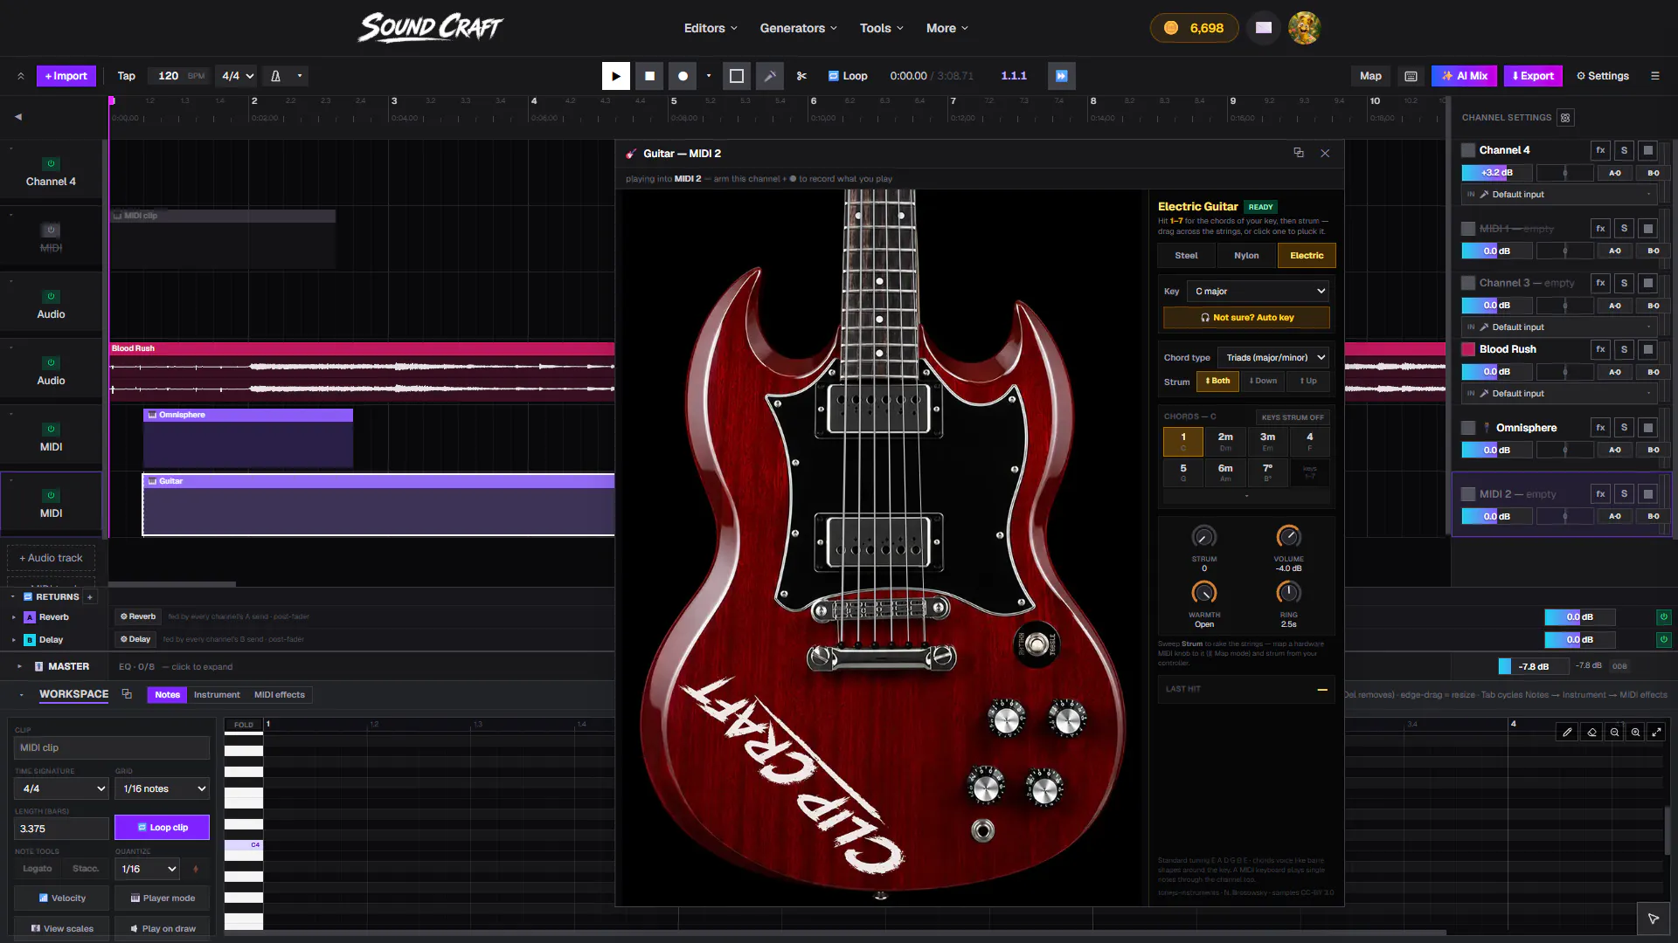This screenshot has width=1678, height=943.
Task: Switch to the Instrument tab
Action: [x=217, y=695]
